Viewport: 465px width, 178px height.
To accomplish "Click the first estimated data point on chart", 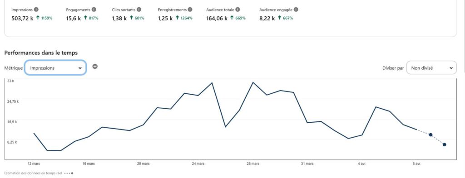I will click(x=430, y=135).
